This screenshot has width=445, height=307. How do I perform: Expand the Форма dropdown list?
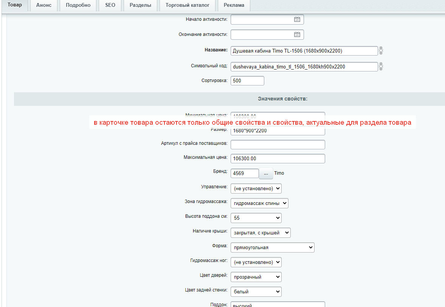point(272,248)
